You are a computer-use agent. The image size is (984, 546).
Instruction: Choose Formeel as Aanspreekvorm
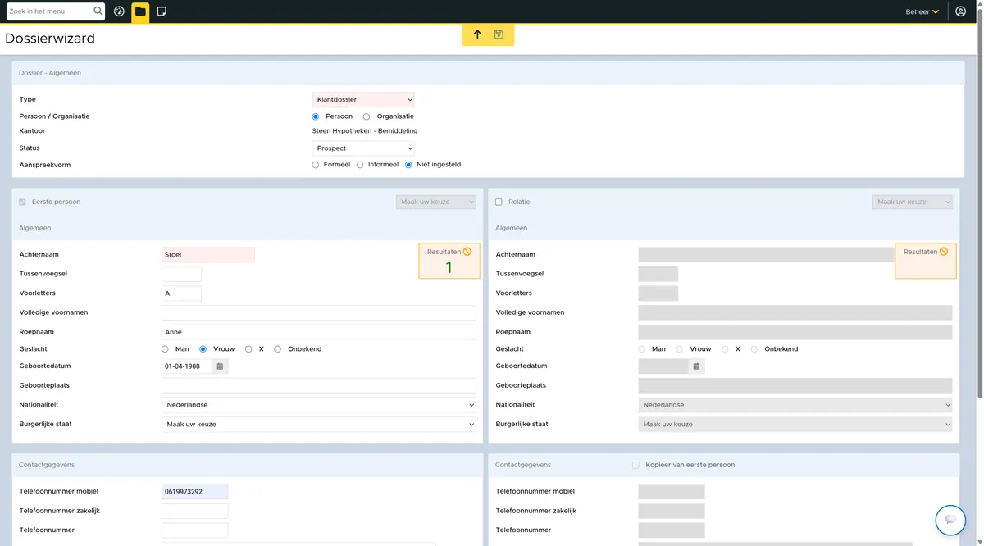click(x=316, y=165)
